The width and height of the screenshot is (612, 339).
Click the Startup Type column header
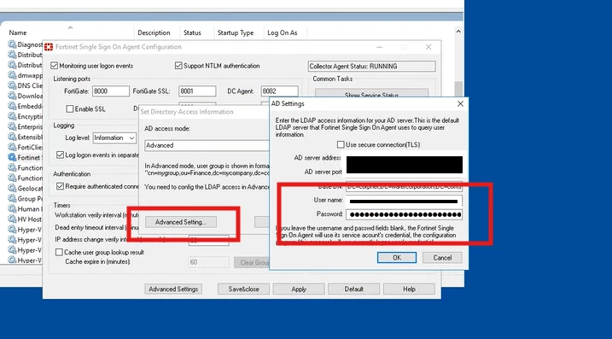[236, 32]
